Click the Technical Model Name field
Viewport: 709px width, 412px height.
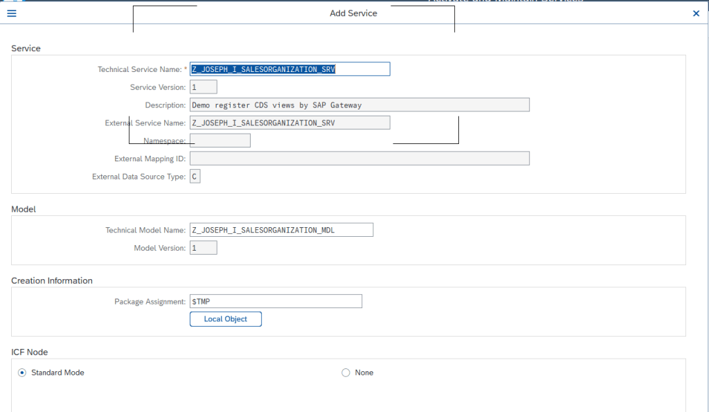click(281, 230)
